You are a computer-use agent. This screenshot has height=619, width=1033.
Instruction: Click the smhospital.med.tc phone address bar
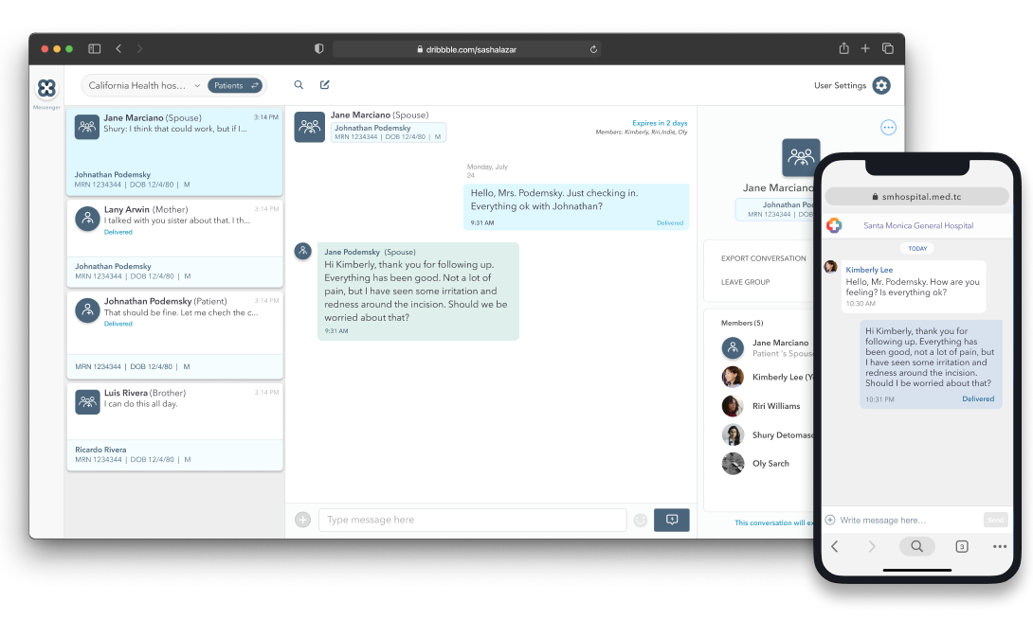click(916, 197)
